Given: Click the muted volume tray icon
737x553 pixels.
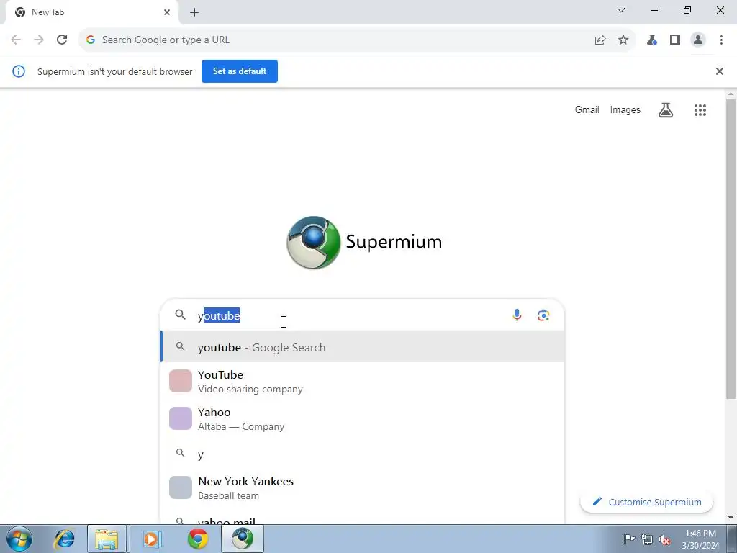Looking at the screenshot, I should click(x=664, y=539).
